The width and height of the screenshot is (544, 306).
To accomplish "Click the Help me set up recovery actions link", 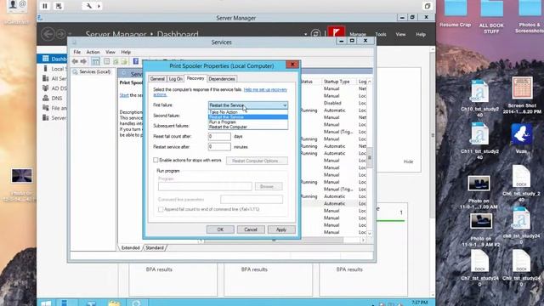I will [x=265, y=89].
